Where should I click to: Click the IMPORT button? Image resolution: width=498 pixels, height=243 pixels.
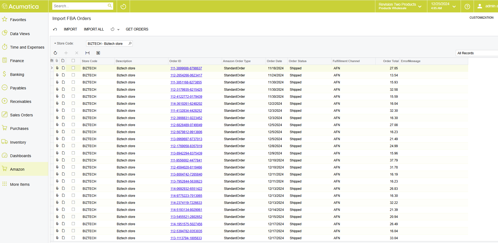[x=70, y=29]
